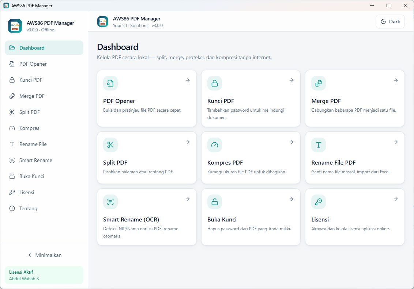Navigate to Kompres in sidebar
414x289 pixels.
click(x=44, y=128)
